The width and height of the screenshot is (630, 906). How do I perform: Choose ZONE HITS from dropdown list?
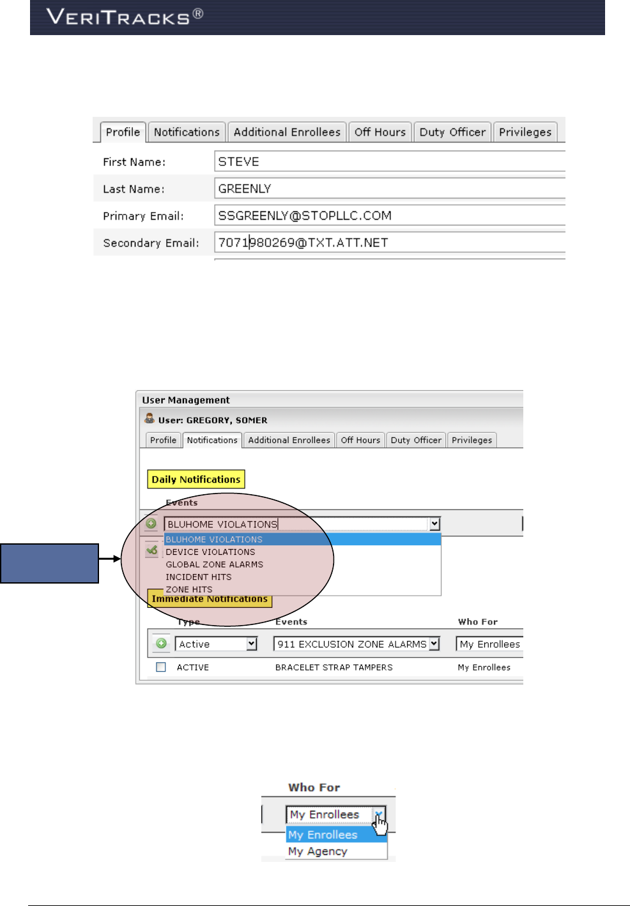coord(302,589)
